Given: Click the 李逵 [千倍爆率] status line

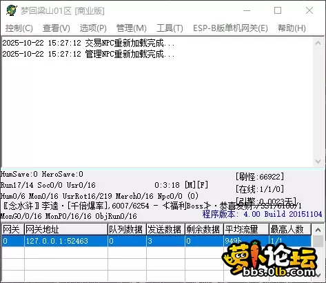Looking at the screenshot, I should tap(152, 206).
